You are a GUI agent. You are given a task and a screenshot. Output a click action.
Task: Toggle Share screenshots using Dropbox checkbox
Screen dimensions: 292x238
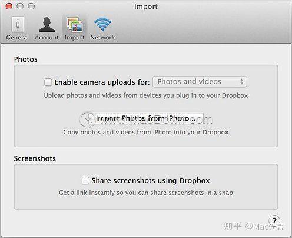[85, 180]
